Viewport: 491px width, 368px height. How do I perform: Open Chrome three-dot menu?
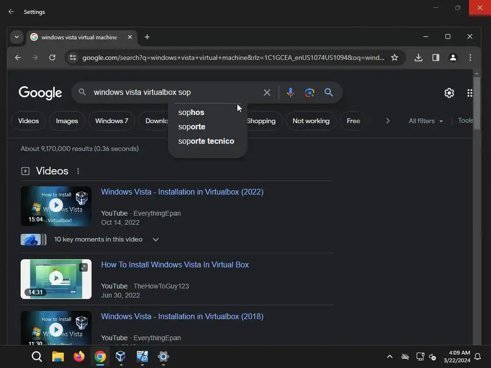click(470, 57)
